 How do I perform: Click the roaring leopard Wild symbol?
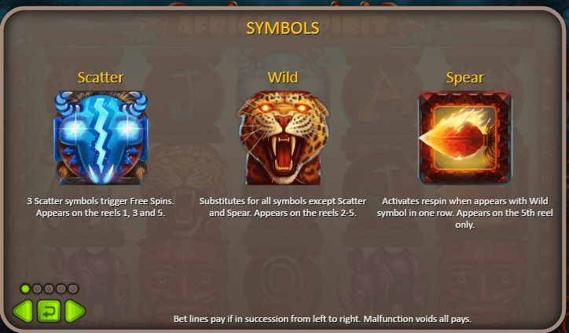283,138
